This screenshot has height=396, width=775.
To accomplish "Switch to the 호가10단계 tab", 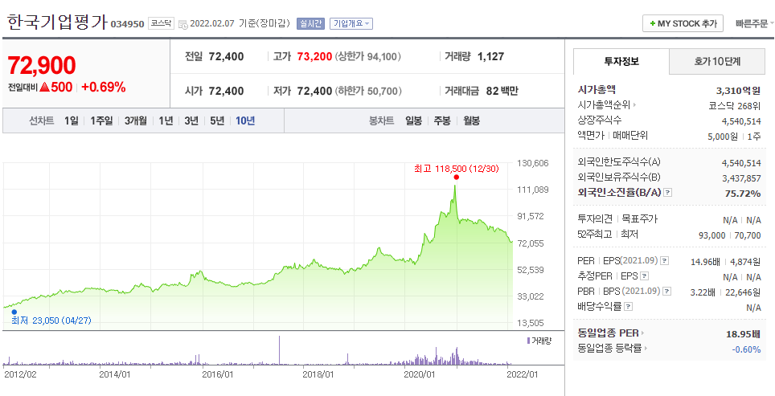I will point(717,61).
